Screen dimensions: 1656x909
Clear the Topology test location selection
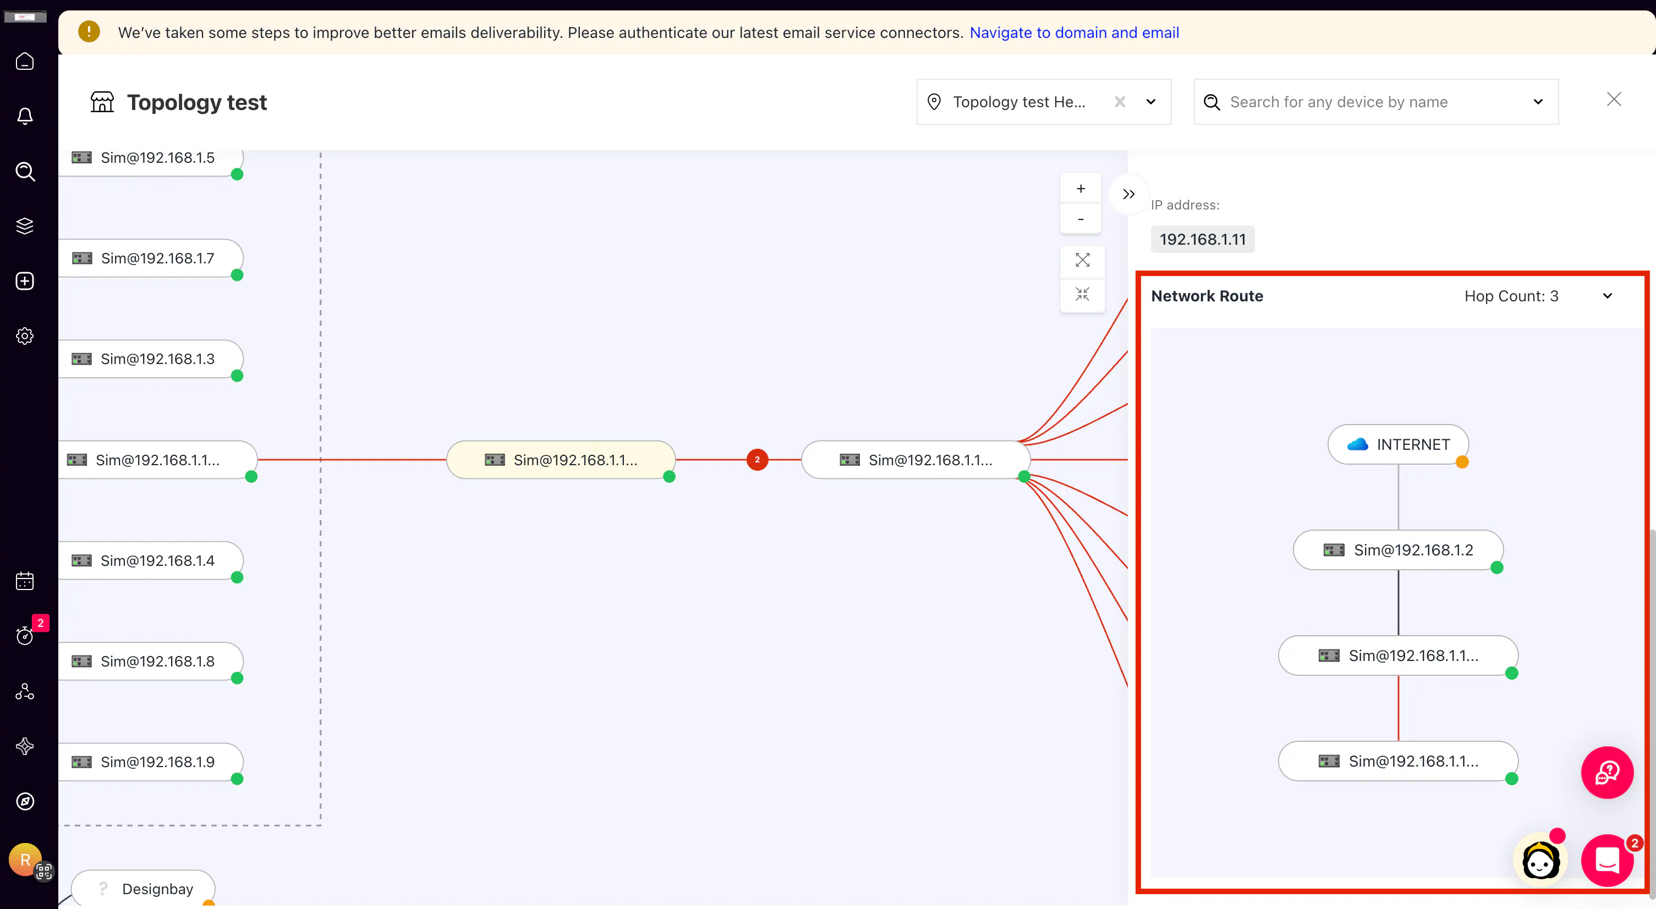[x=1119, y=102]
